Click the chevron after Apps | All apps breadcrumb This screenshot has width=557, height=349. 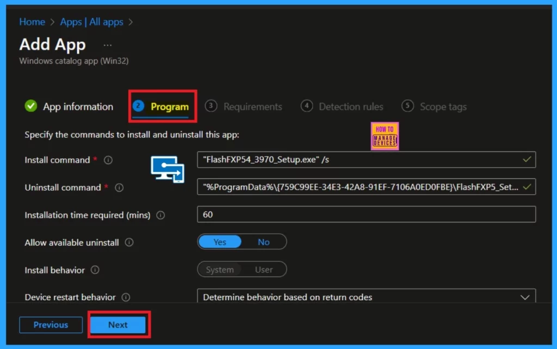pos(131,22)
